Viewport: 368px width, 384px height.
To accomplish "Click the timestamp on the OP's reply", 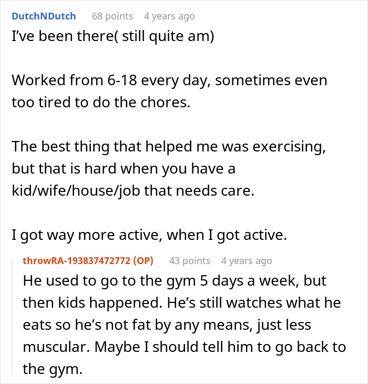I will pyautogui.click(x=247, y=261).
